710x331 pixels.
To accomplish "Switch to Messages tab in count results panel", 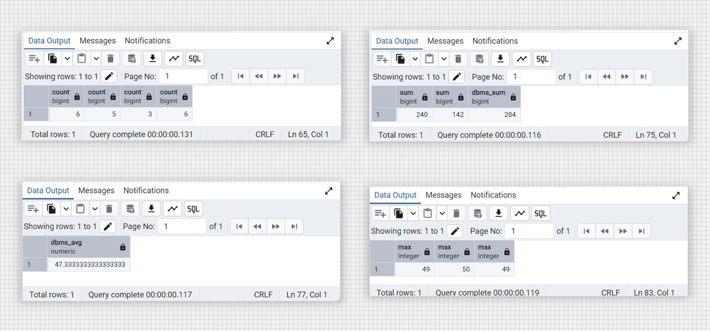I will pos(98,40).
